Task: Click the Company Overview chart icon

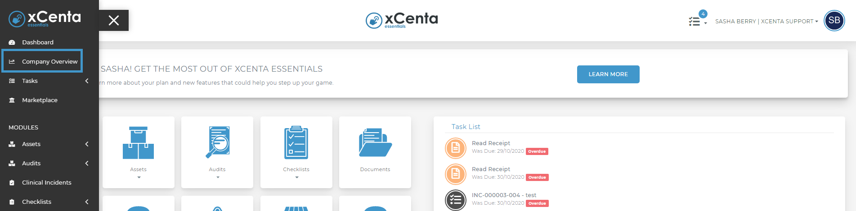Action: (x=12, y=61)
